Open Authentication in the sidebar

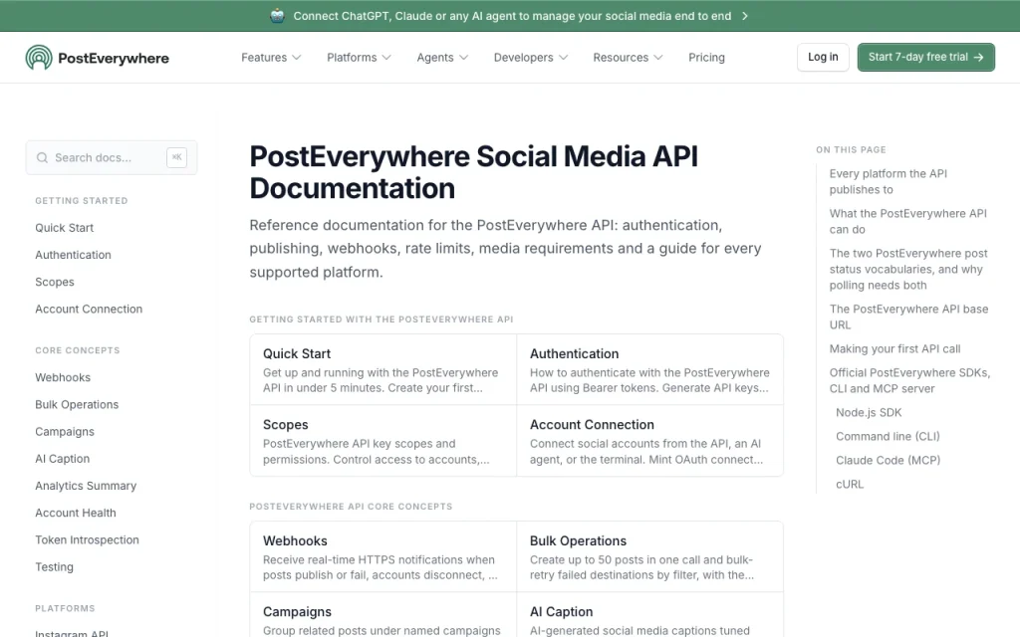point(73,255)
